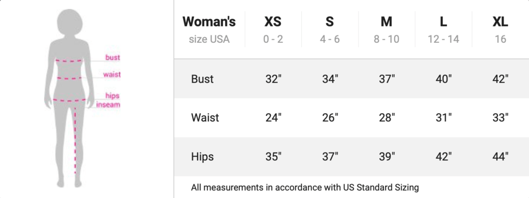This screenshot has height=198, width=529.
Task: Click the Waist row label
Action: [205, 118]
